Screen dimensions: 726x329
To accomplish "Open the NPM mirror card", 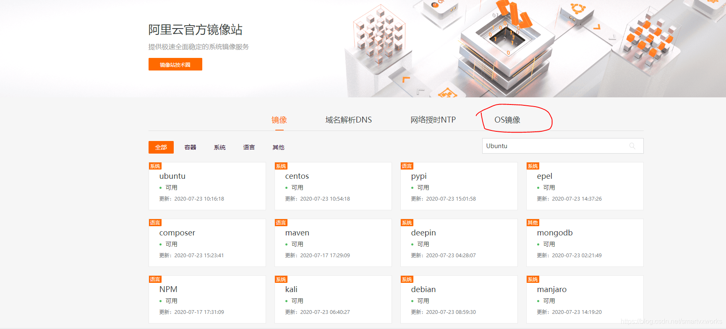I will click(x=207, y=299).
